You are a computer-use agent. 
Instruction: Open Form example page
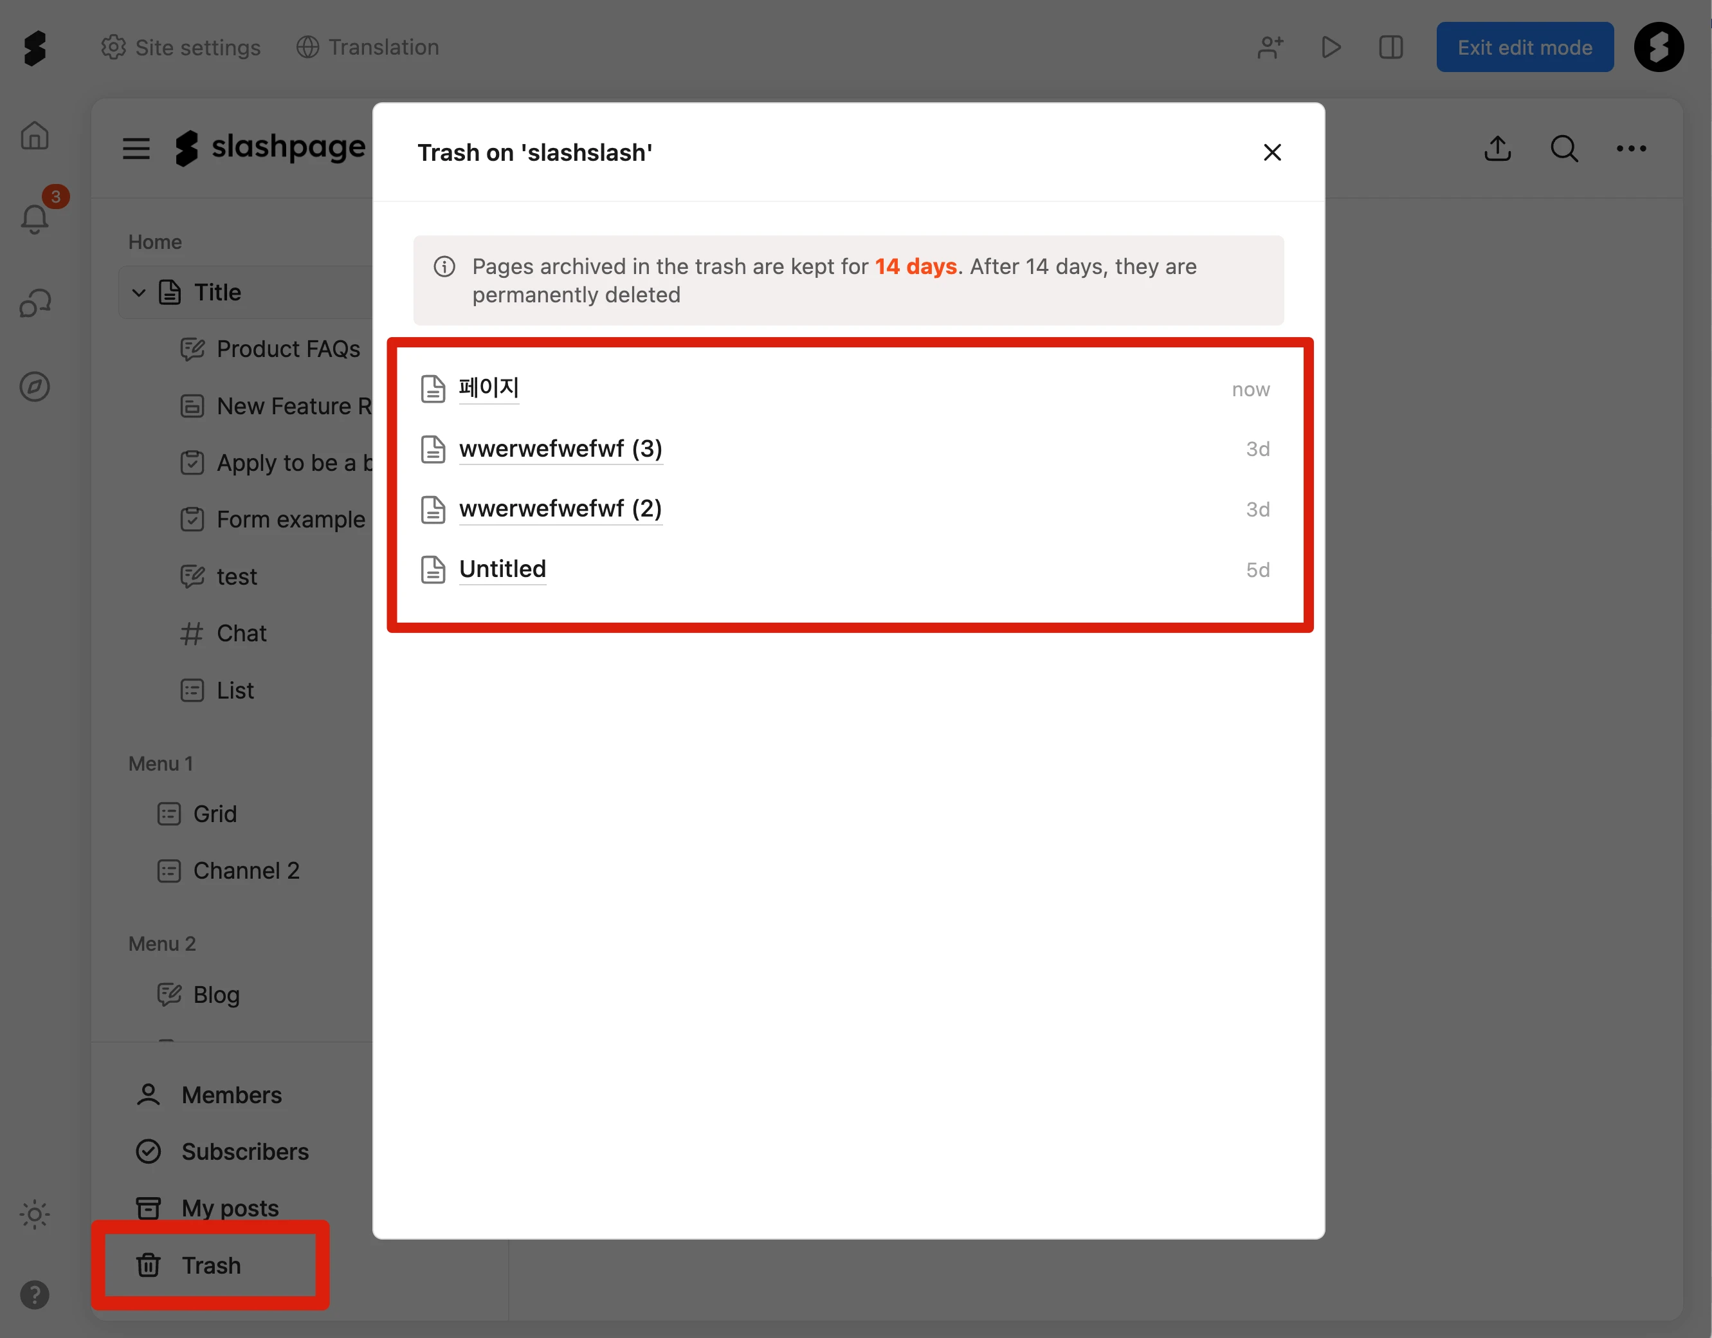pyautogui.click(x=272, y=519)
